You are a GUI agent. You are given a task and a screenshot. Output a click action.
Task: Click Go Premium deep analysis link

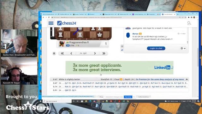(x=160, y=79)
